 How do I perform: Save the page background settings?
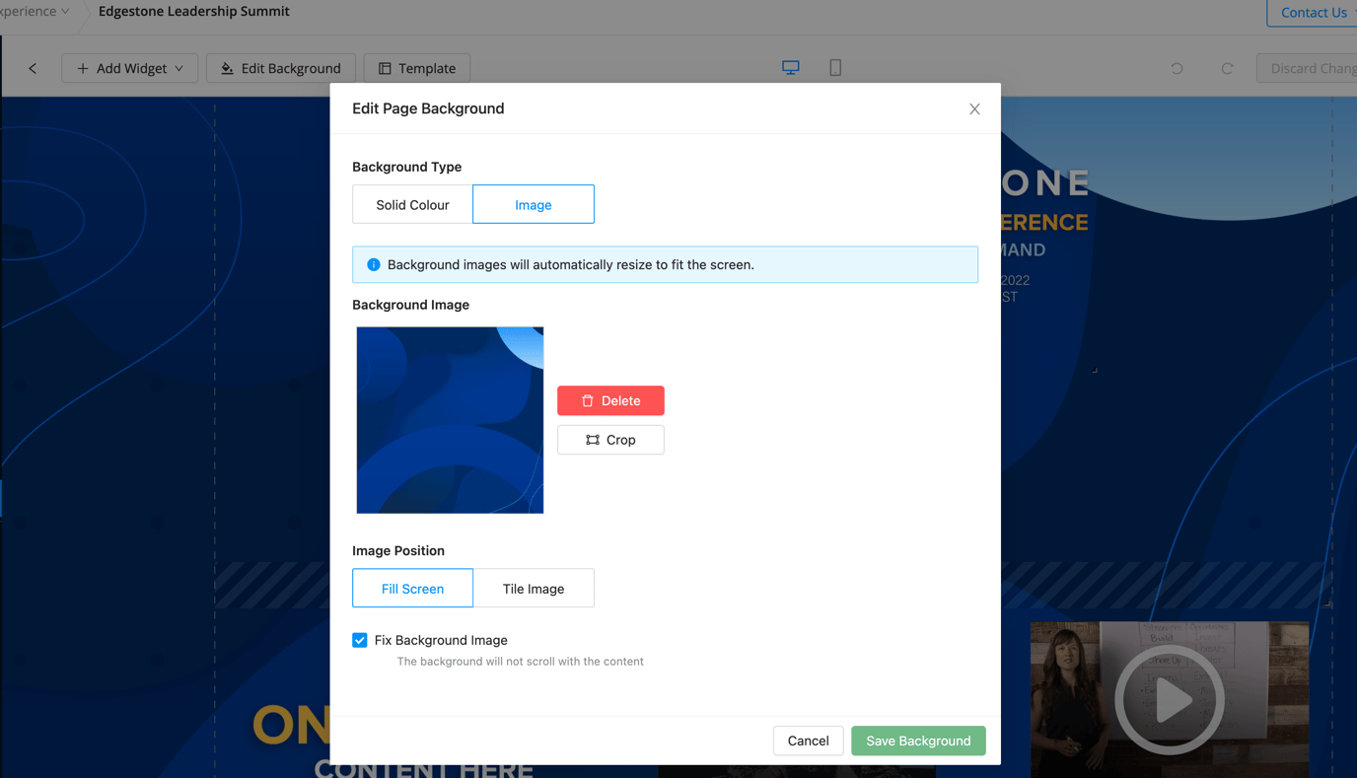(x=918, y=741)
